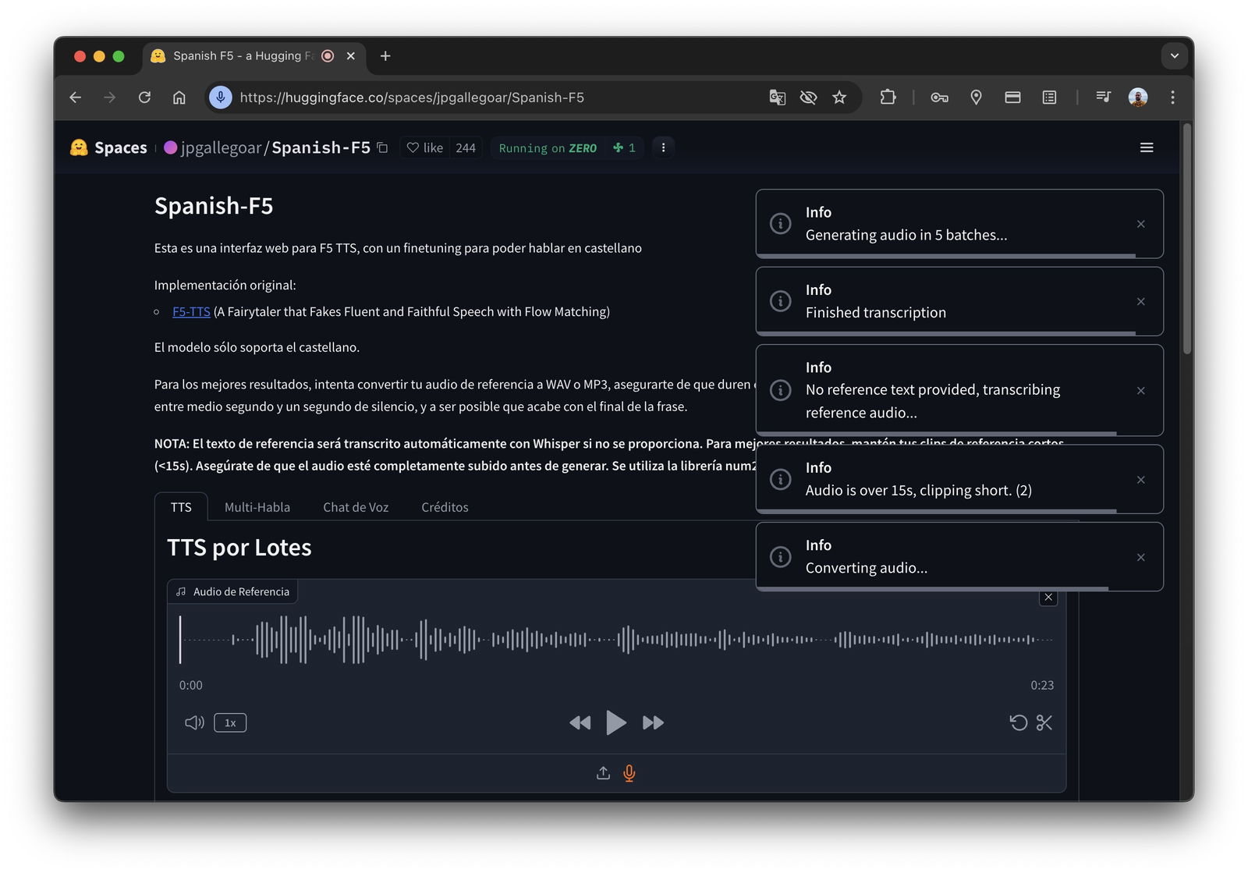This screenshot has height=873, width=1248.
Task: Trim audio with the scissors icon
Action: point(1044,722)
